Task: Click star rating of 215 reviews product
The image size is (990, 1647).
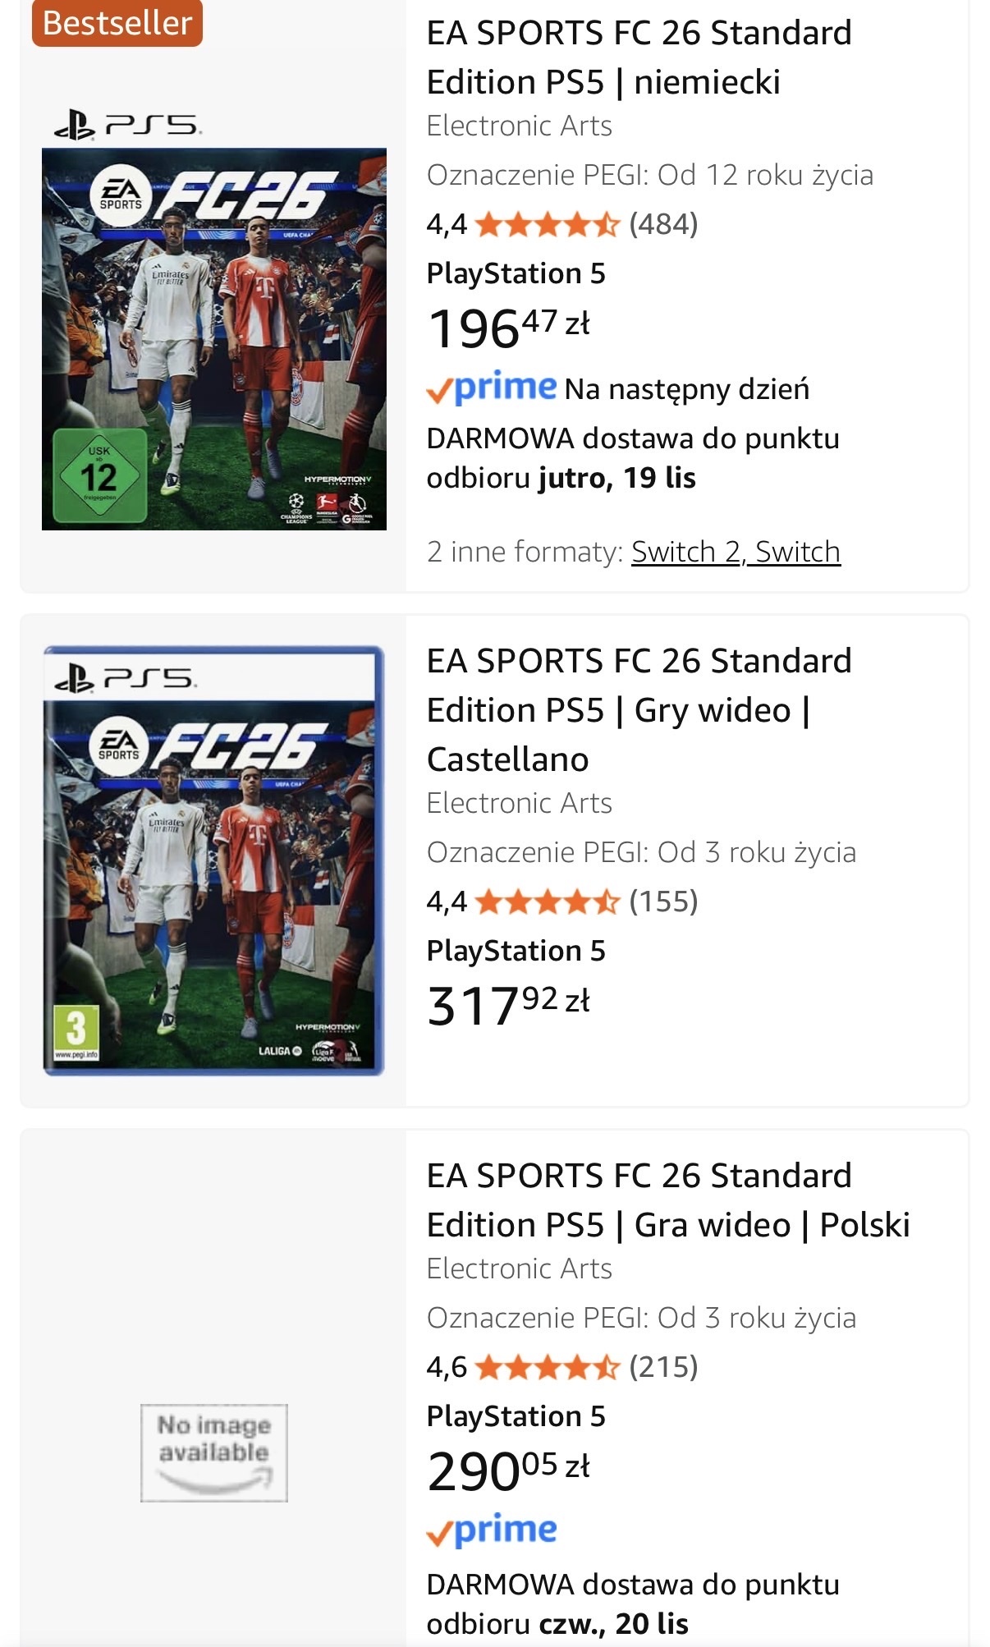Action: pyautogui.click(x=547, y=1367)
